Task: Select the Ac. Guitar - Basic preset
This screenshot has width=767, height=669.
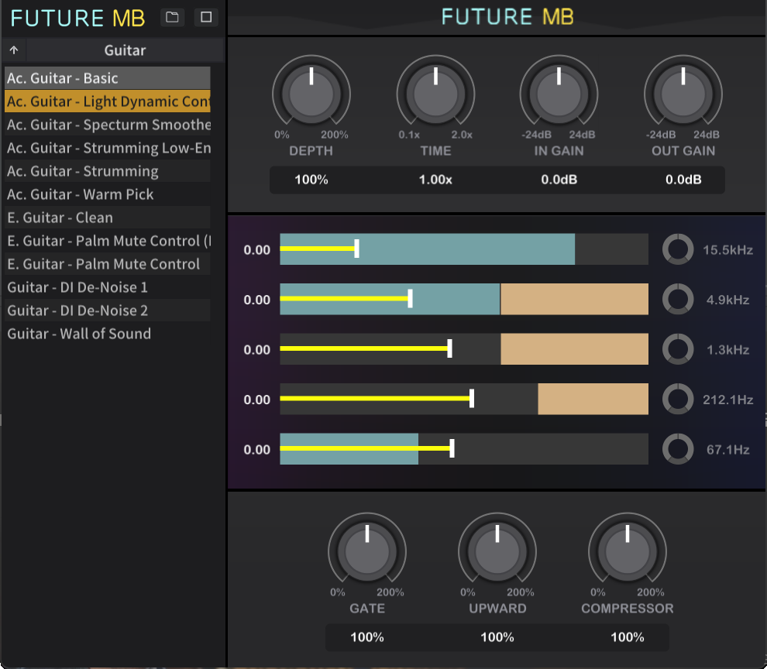Action: point(107,78)
